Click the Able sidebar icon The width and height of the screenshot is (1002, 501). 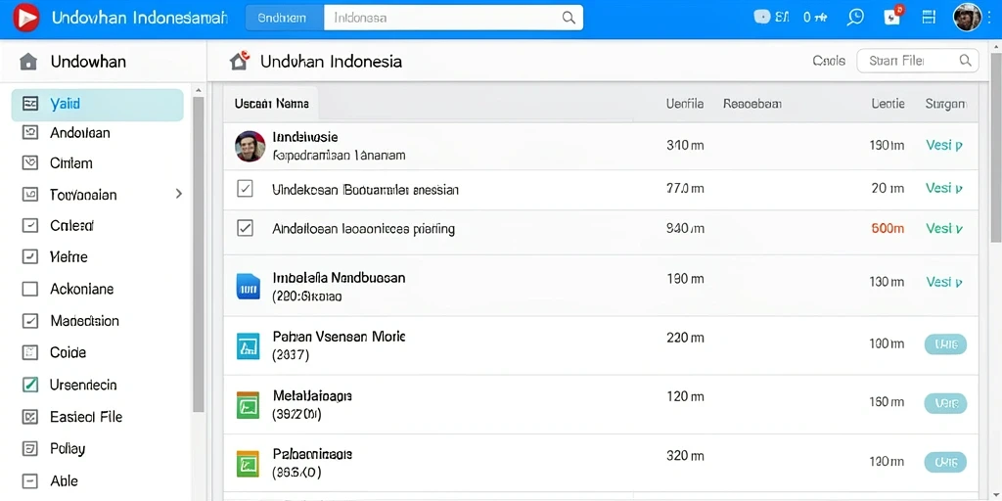pos(30,480)
